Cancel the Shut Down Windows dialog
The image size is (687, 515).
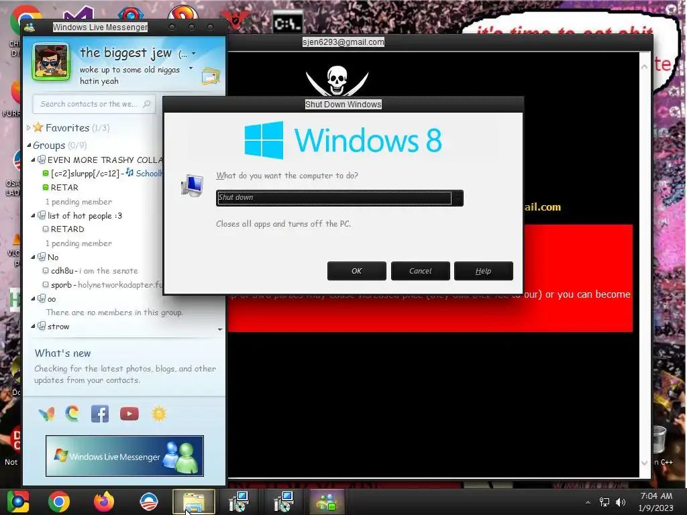421,271
